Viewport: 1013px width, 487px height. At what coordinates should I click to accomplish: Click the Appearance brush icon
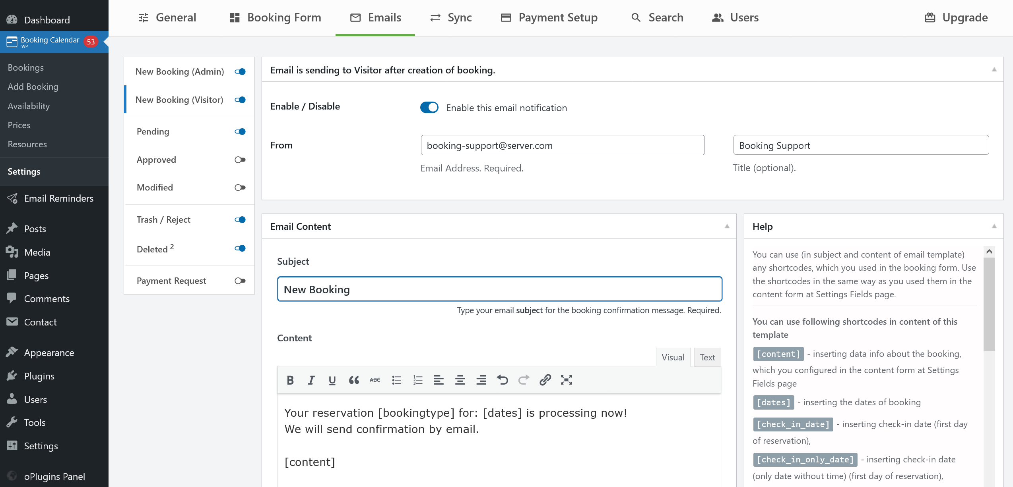click(x=12, y=352)
